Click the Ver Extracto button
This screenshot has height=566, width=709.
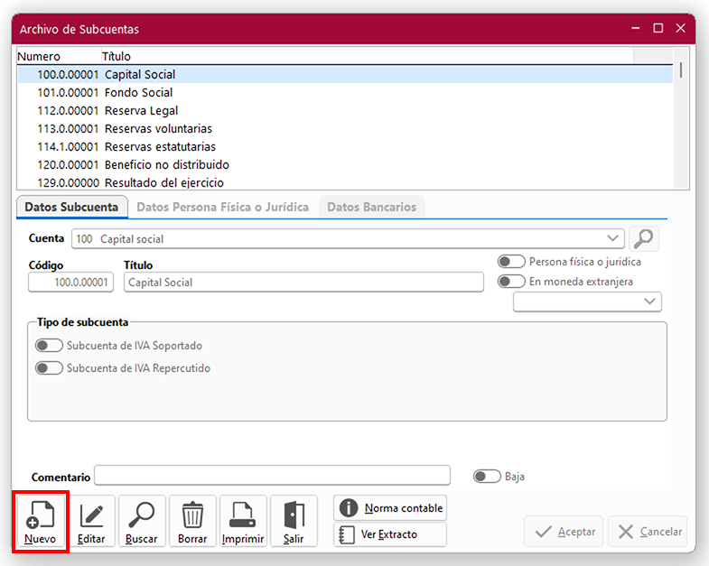(x=390, y=534)
